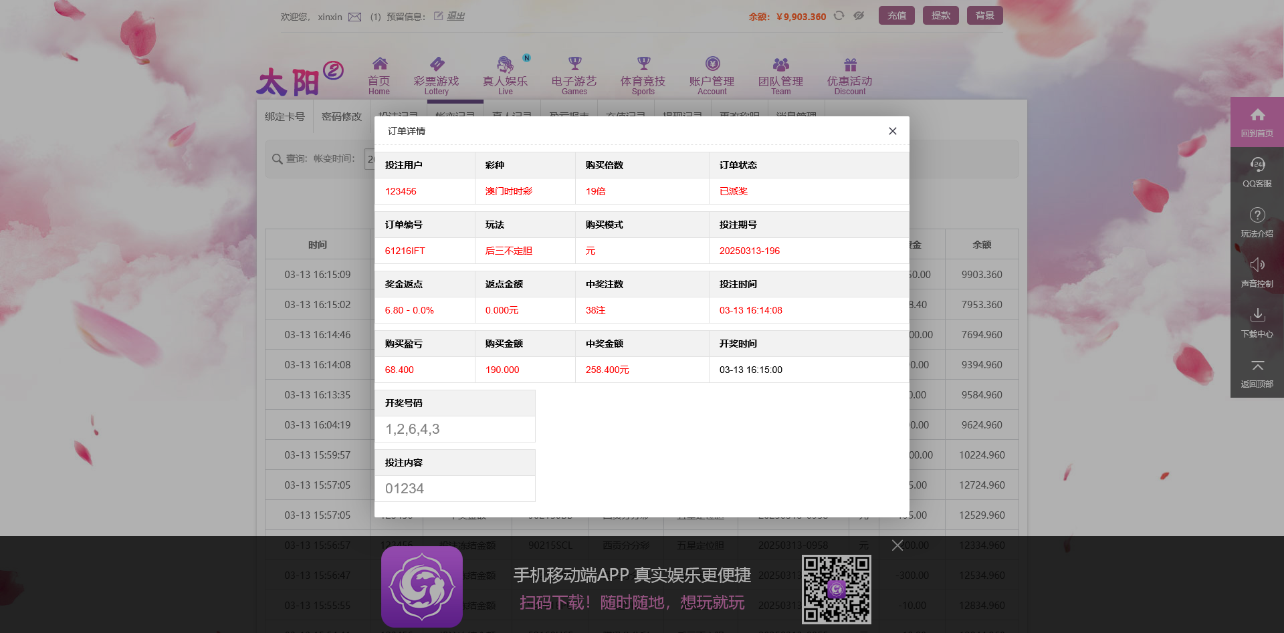Open the 账户管理 Account menu
Image resolution: width=1284 pixels, height=633 pixels.
pos(712,76)
